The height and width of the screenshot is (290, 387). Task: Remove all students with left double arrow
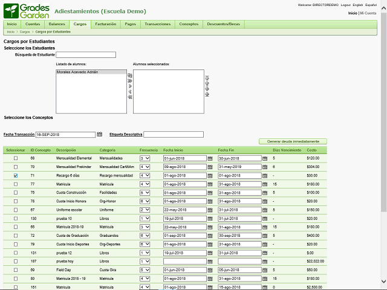(x=130, y=97)
